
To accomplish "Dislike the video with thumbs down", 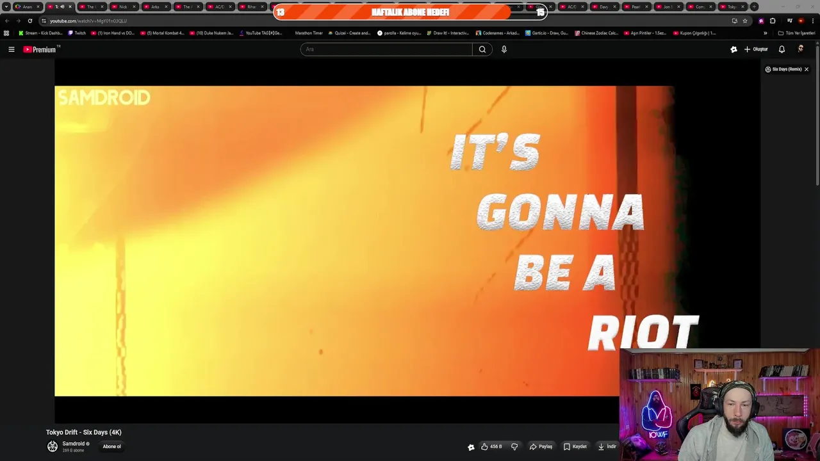I will pos(514,446).
